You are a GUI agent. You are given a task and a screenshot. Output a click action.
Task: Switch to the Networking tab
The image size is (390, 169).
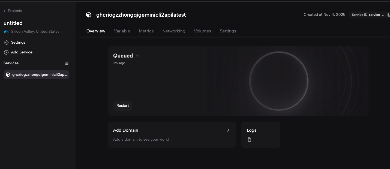click(x=174, y=31)
